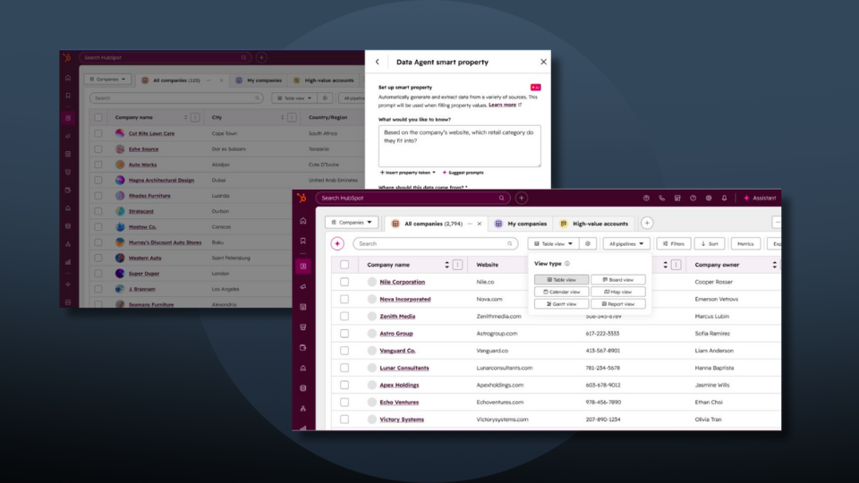Select all companies checkbox in front window header
Screen dimensions: 859x483
click(x=344, y=265)
